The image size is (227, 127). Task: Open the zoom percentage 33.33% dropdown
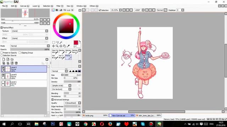121,10
